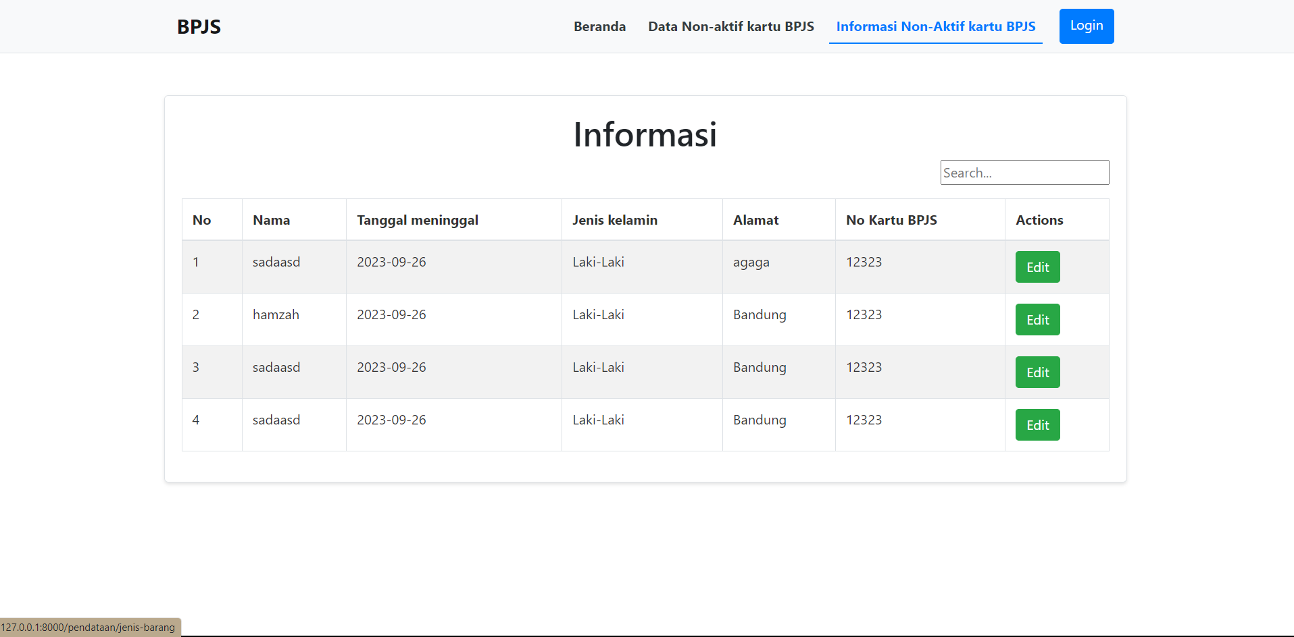This screenshot has width=1294, height=637.
Task: Click the status bar URL at bottom
Action: pos(88,628)
